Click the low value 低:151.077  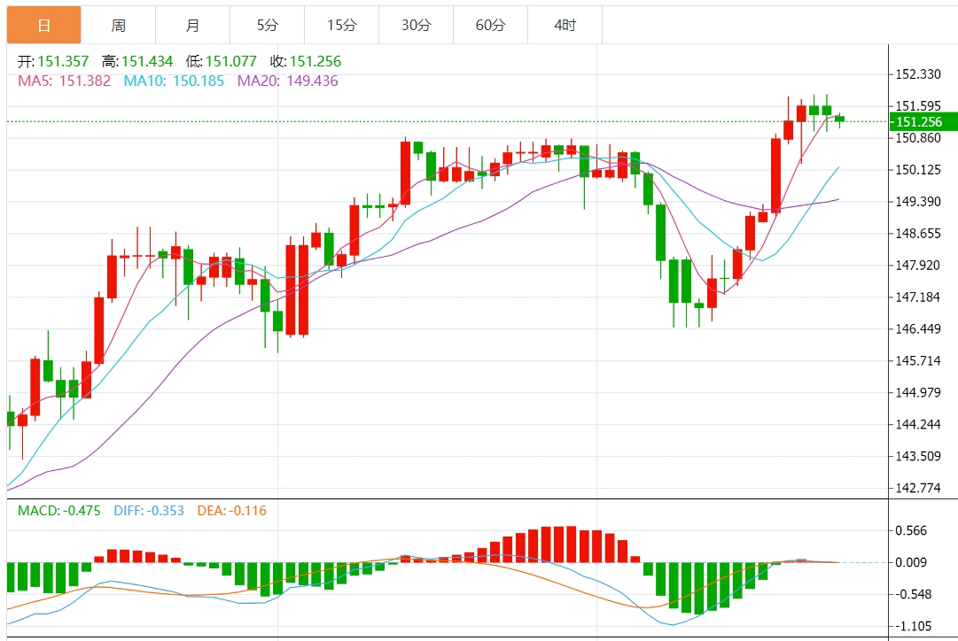[222, 61]
